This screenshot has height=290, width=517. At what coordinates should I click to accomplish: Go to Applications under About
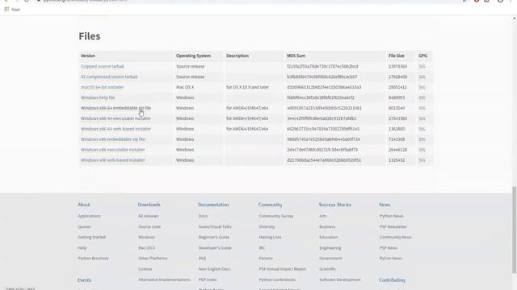(x=90, y=216)
